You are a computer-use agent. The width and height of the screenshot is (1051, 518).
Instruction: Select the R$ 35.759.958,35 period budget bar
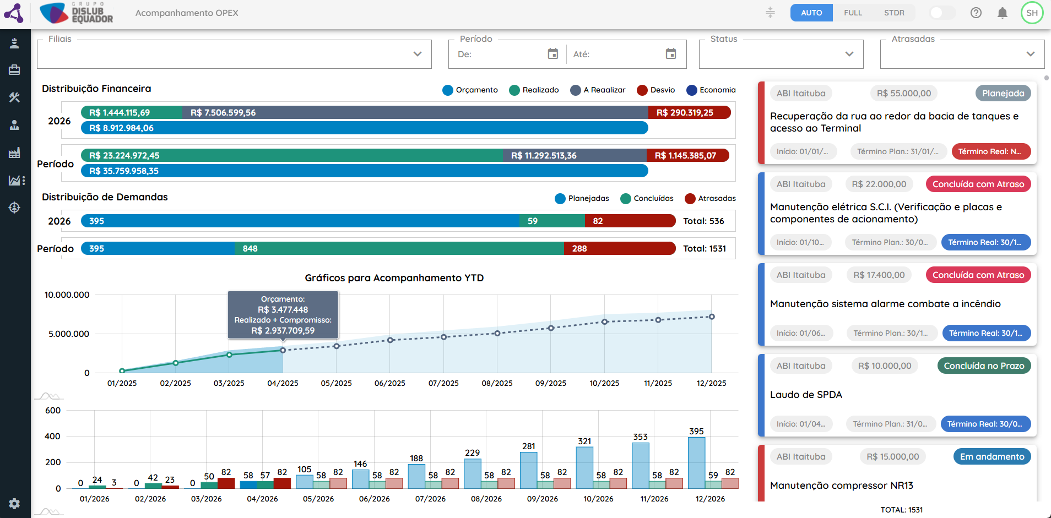point(365,171)
